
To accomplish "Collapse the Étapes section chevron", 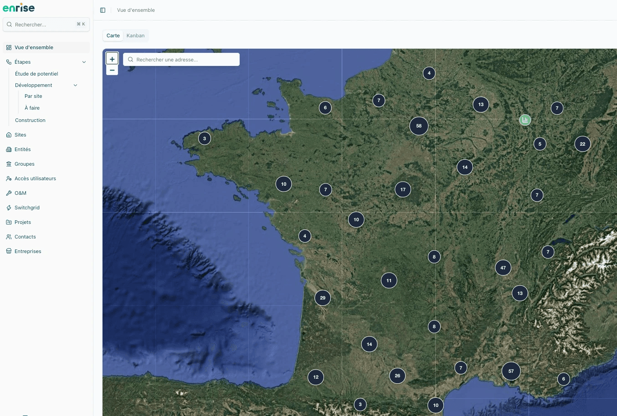I will (x=84, y=62).
